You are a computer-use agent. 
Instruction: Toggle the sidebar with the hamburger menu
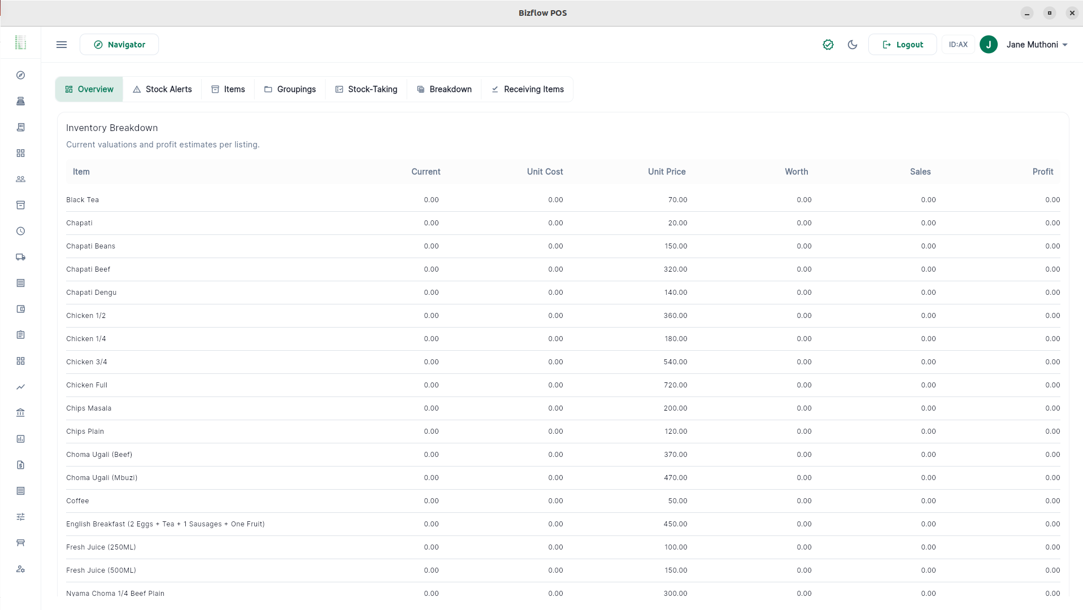62,45
